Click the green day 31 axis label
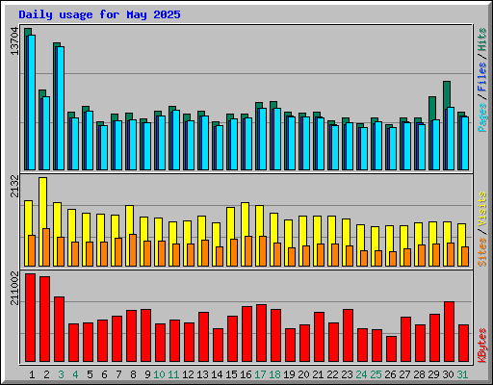Viewport: 493px width, 385px height. coord(462,374)
